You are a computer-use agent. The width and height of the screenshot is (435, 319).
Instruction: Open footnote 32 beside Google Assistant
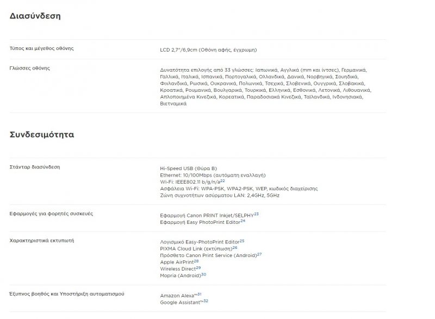click(x=206, y=301)
